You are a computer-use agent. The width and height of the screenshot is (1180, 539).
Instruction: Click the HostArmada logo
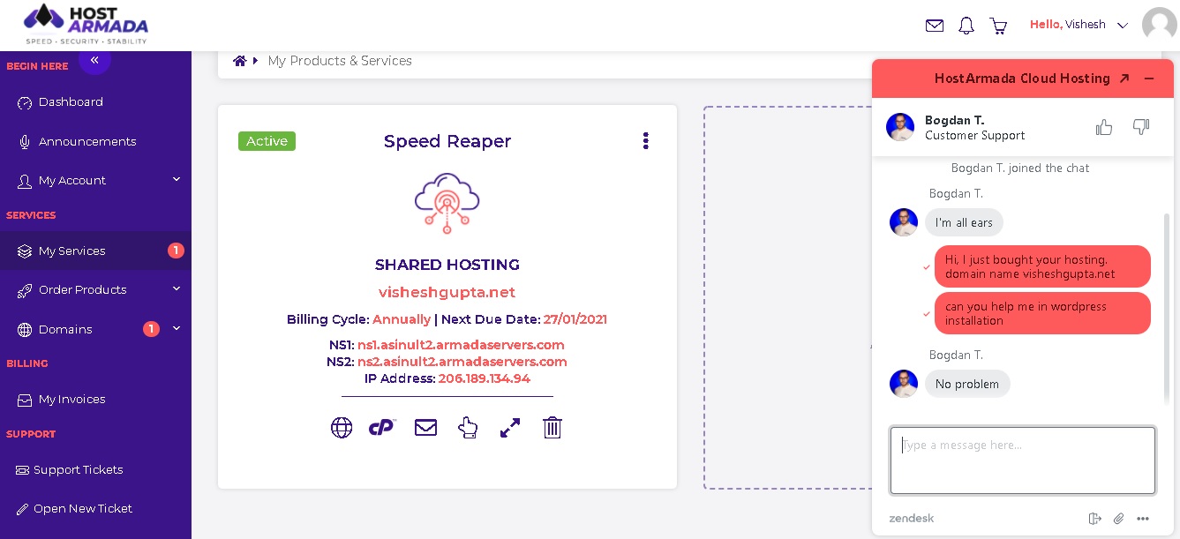[x=86, y=24]
